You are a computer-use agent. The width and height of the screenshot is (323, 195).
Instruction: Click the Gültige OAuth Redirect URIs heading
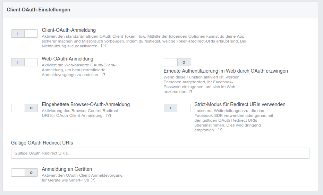42,143
